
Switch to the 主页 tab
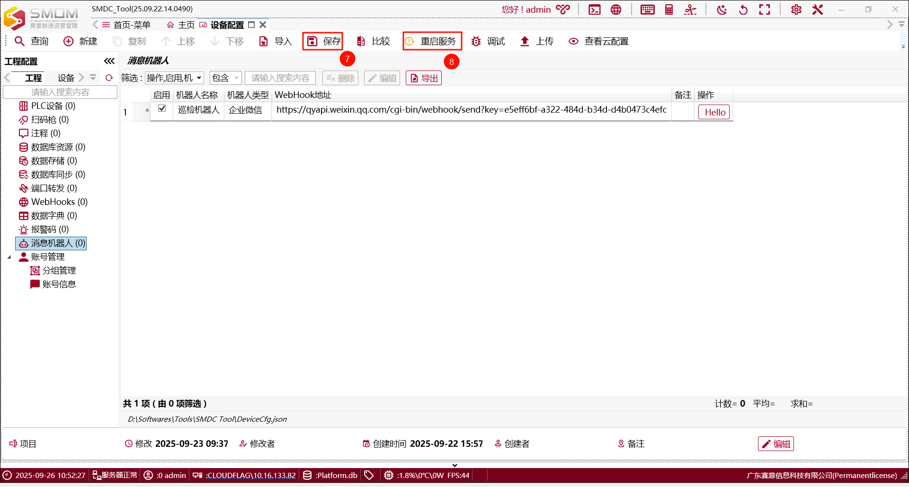tap(181, 25)
